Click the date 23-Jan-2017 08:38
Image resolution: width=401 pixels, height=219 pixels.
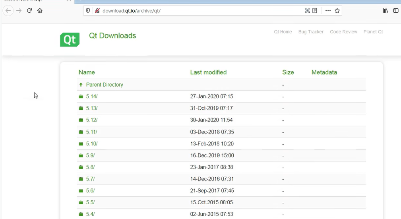(x=211, y=167)
